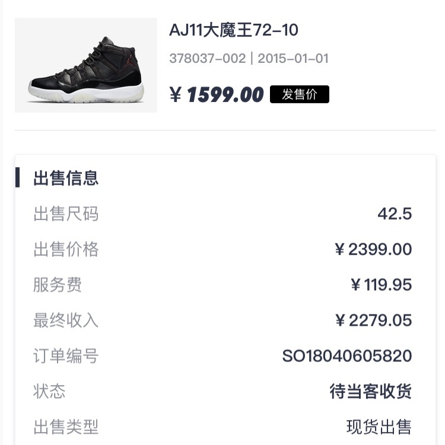Tap the 订单编号 row label
This screenshot has width=445, height=445.
click(x=66, y=356)
